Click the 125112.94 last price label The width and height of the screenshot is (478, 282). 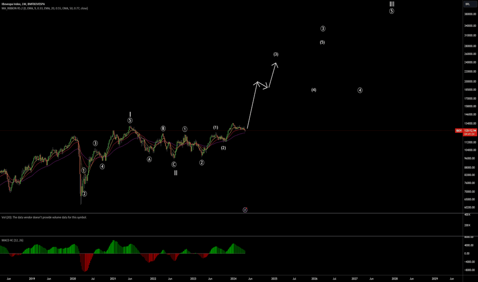tap(470, 130)
